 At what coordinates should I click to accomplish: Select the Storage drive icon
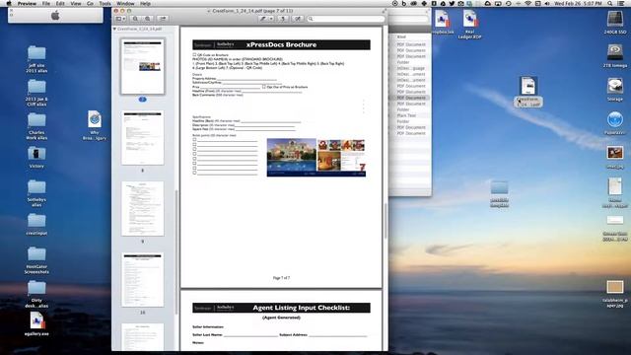(615, 90)
